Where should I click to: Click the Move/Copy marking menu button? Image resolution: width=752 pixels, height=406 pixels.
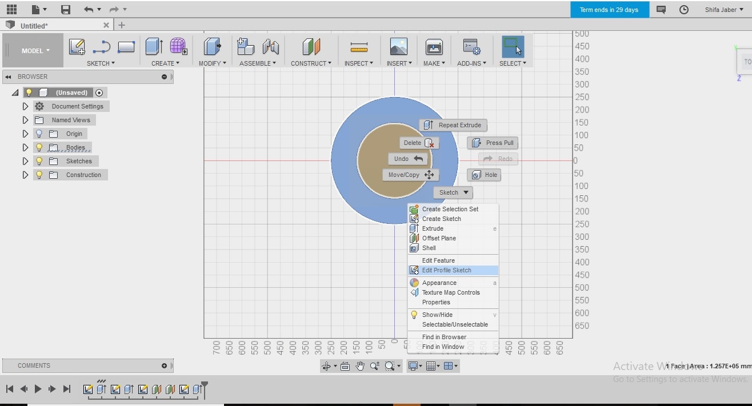point(410,175)
